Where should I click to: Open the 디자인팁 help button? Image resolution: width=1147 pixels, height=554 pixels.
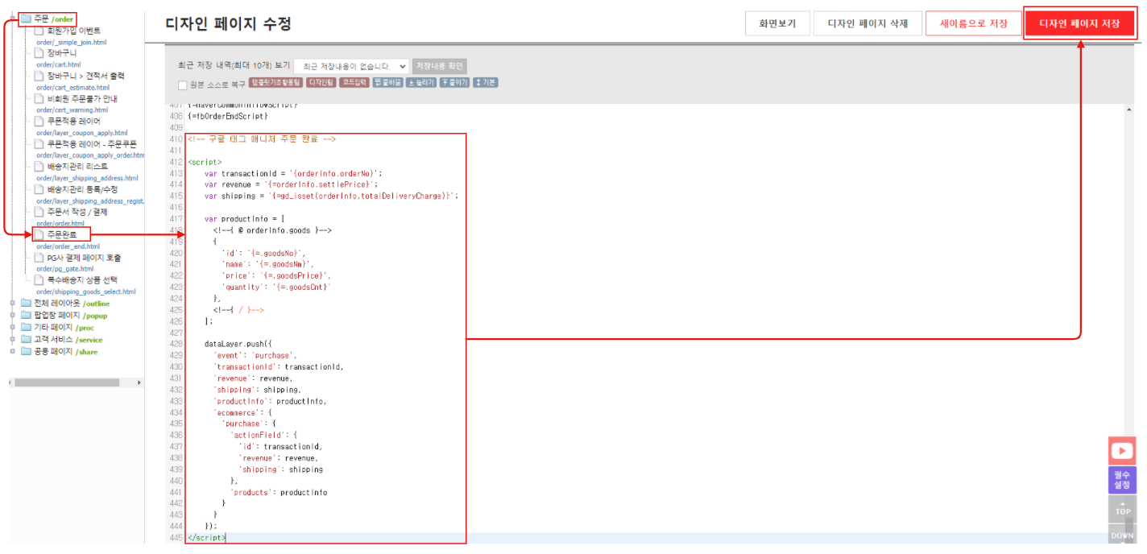pyautogui.click(x=321, y=82)
